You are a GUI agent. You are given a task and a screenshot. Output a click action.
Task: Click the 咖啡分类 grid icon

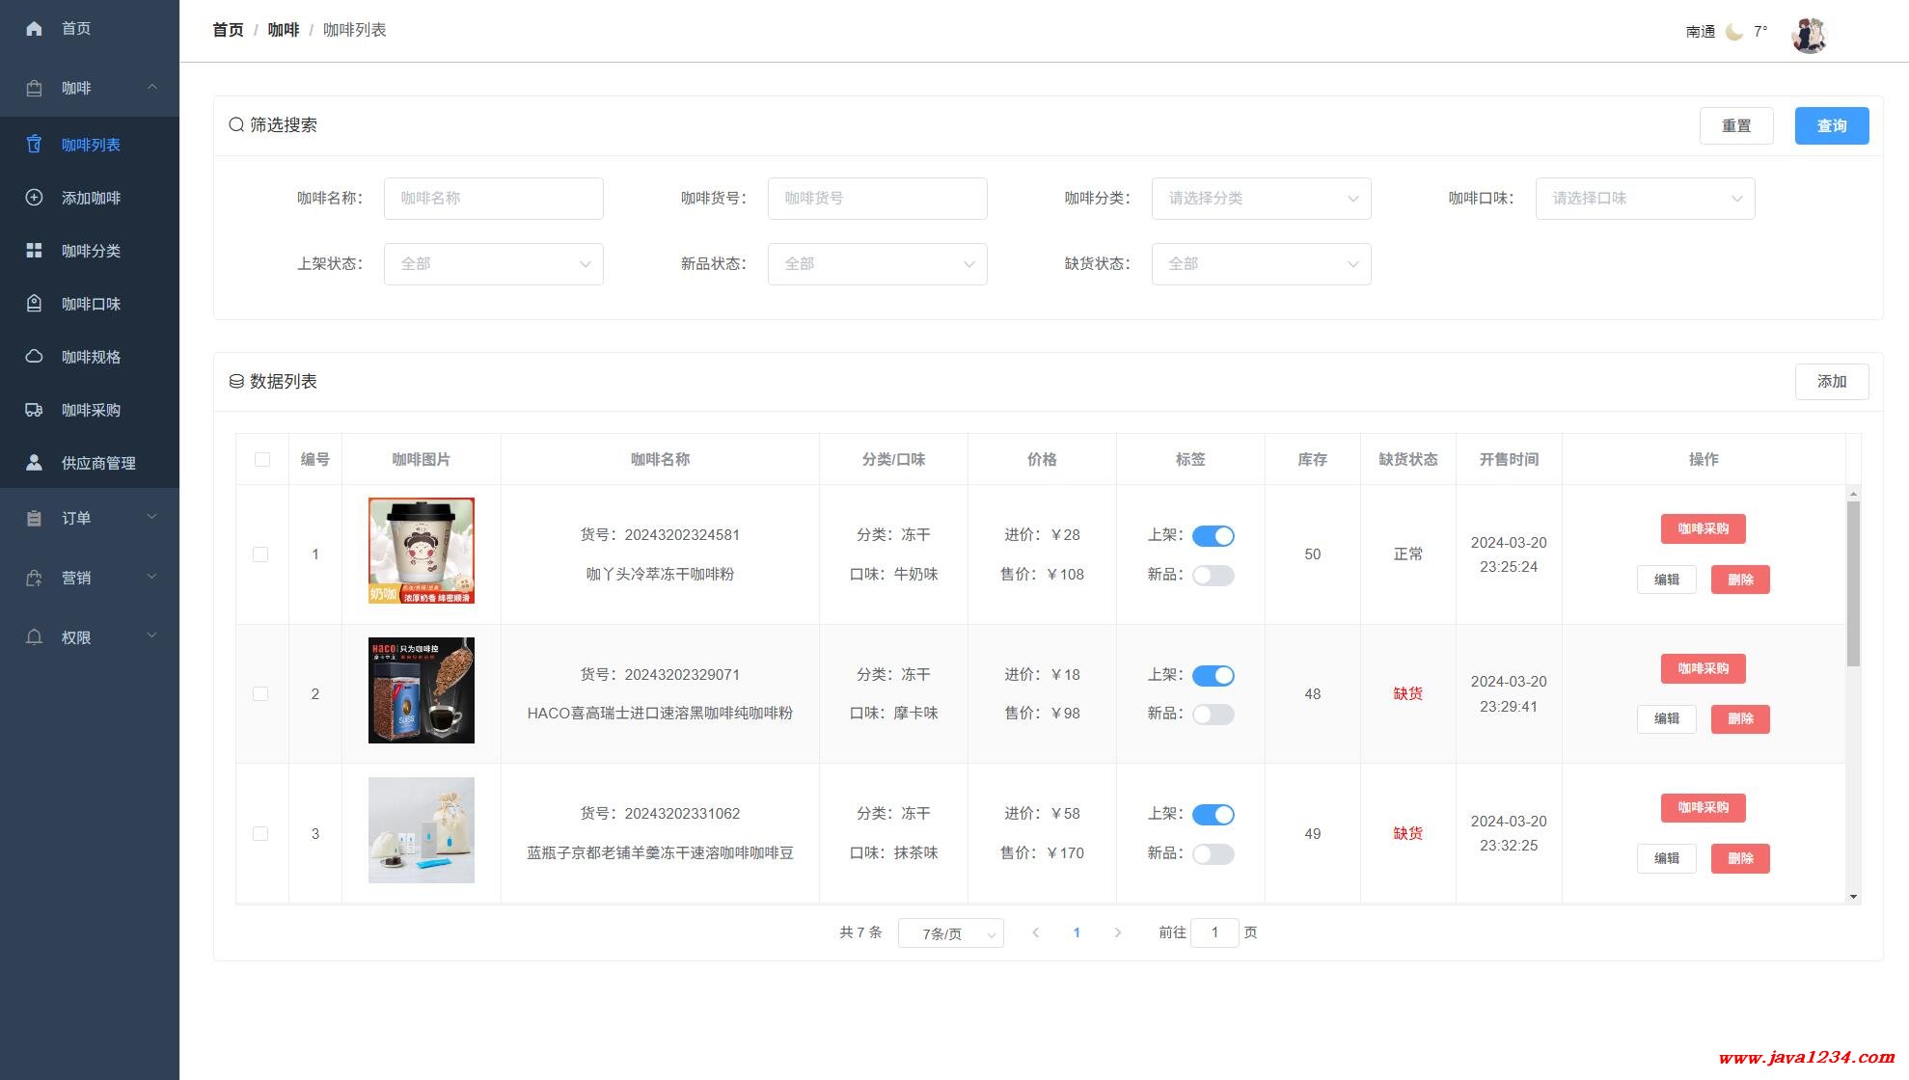[34, 251]
